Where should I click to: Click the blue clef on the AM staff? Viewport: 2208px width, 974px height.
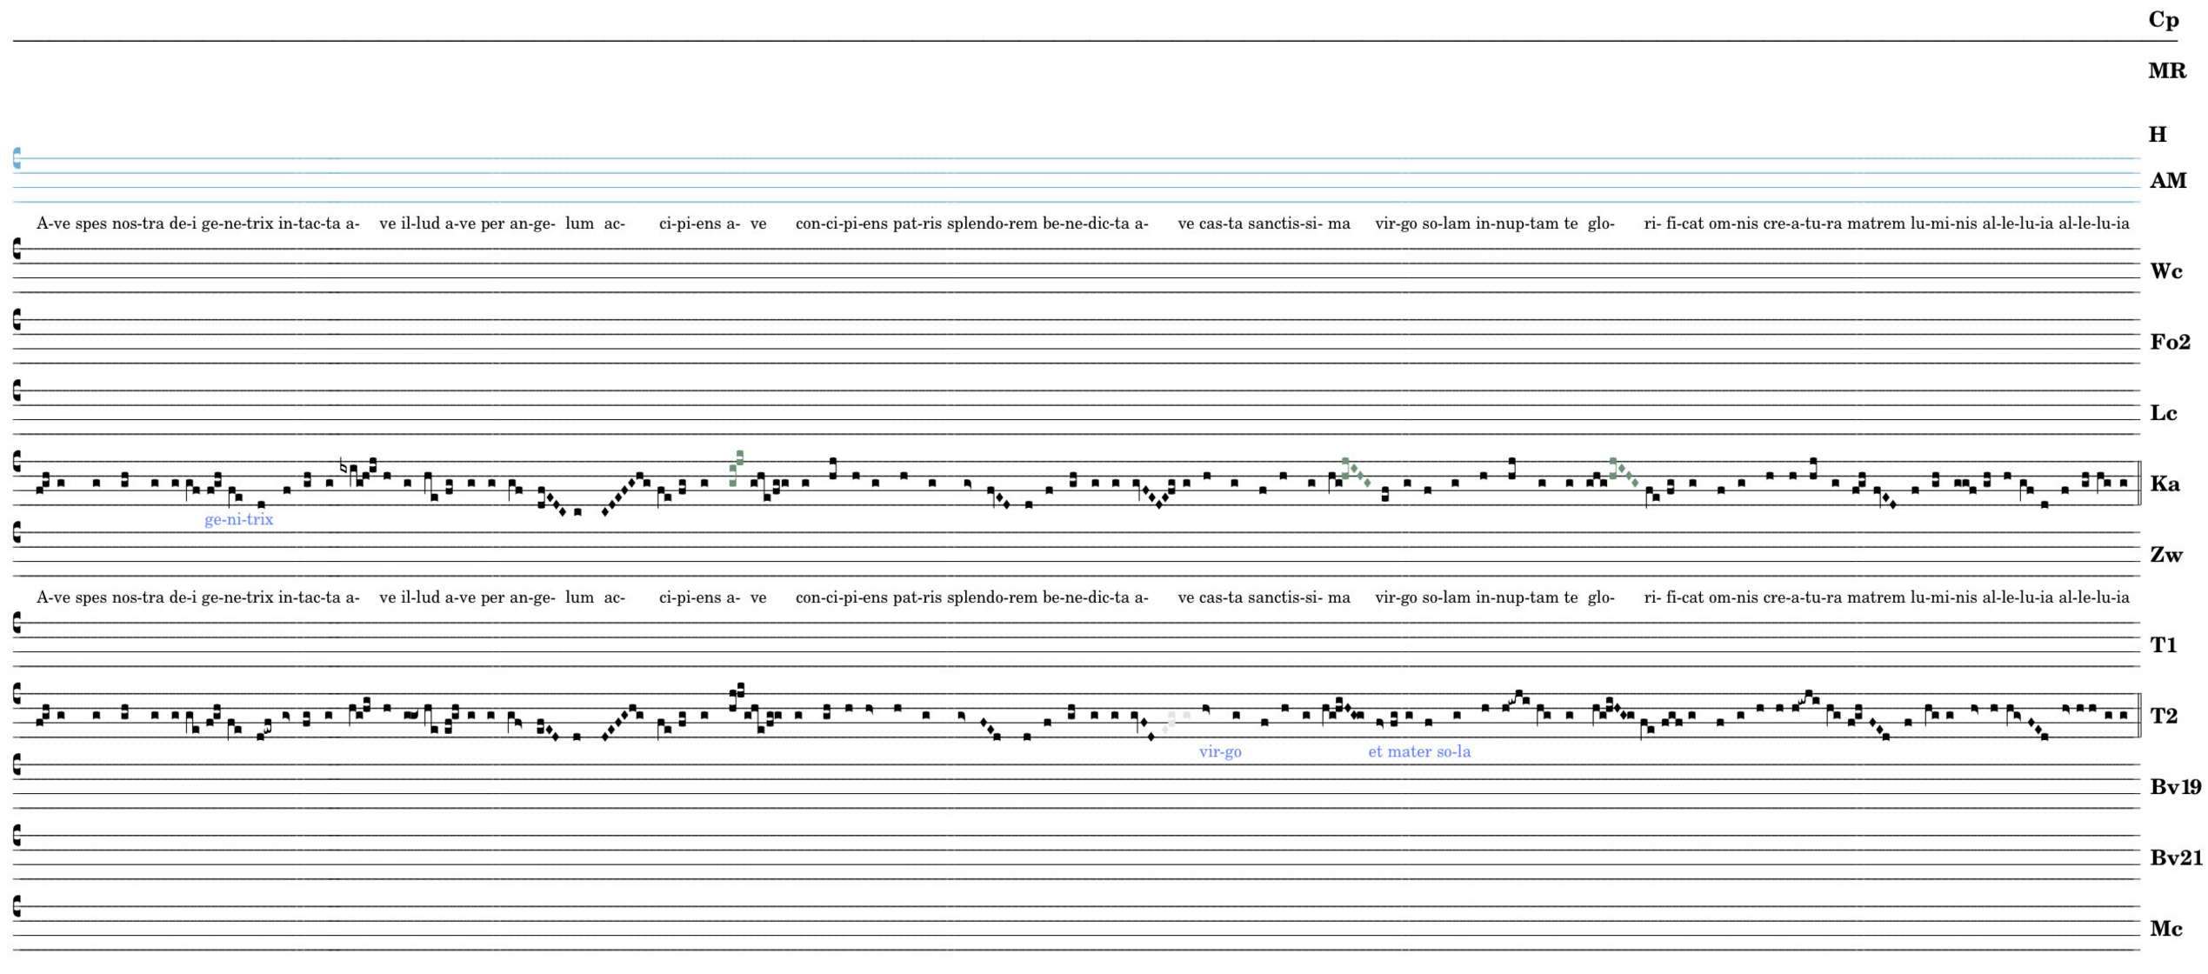(x=17, y=158)
